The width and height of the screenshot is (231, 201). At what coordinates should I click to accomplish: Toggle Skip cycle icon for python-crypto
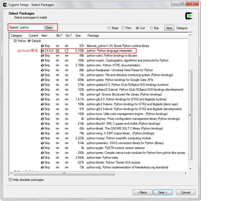pos(43,60)
